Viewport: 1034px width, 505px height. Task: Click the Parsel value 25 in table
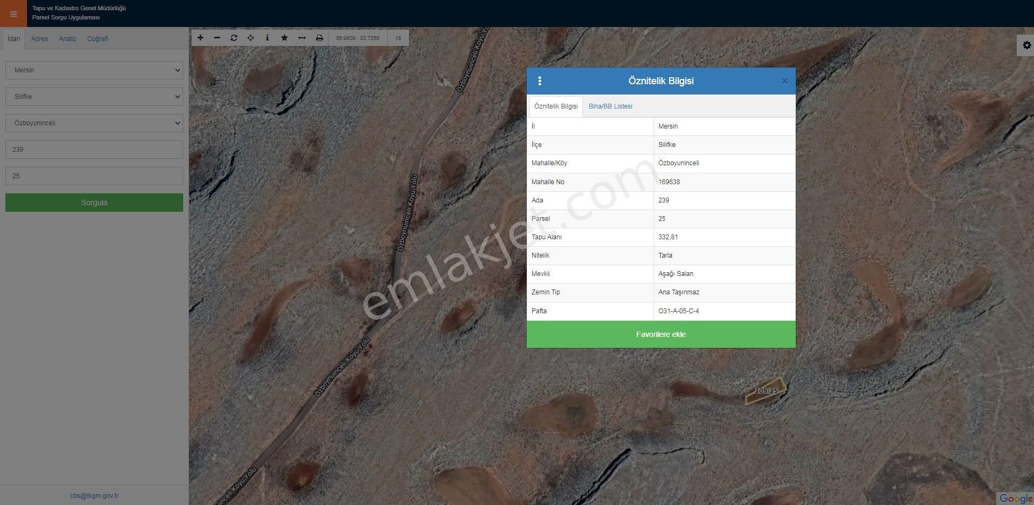[662, 219]
